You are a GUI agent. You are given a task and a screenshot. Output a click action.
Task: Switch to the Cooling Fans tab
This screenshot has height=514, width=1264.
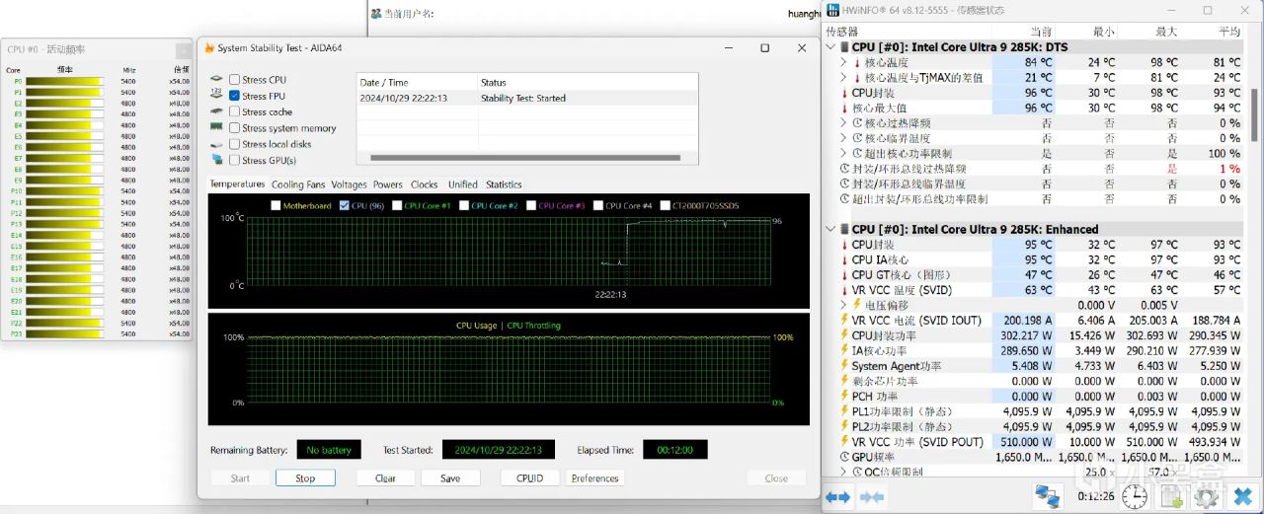[298, 184]
